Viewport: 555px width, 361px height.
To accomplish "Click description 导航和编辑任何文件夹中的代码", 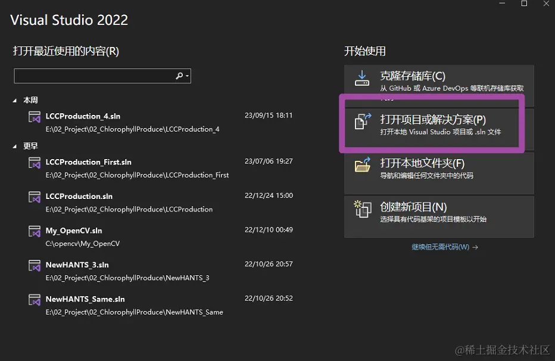I will pyautogui.click(x=426, y=176).
